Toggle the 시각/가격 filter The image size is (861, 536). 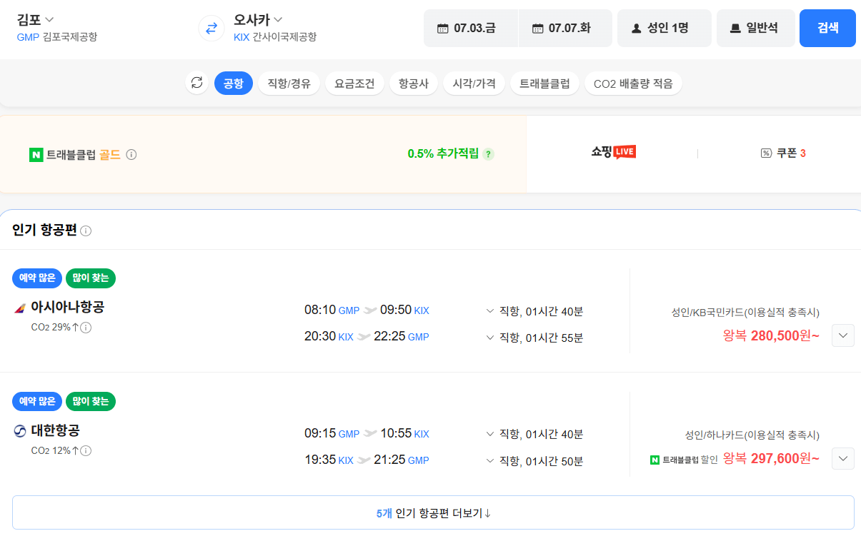474,83
